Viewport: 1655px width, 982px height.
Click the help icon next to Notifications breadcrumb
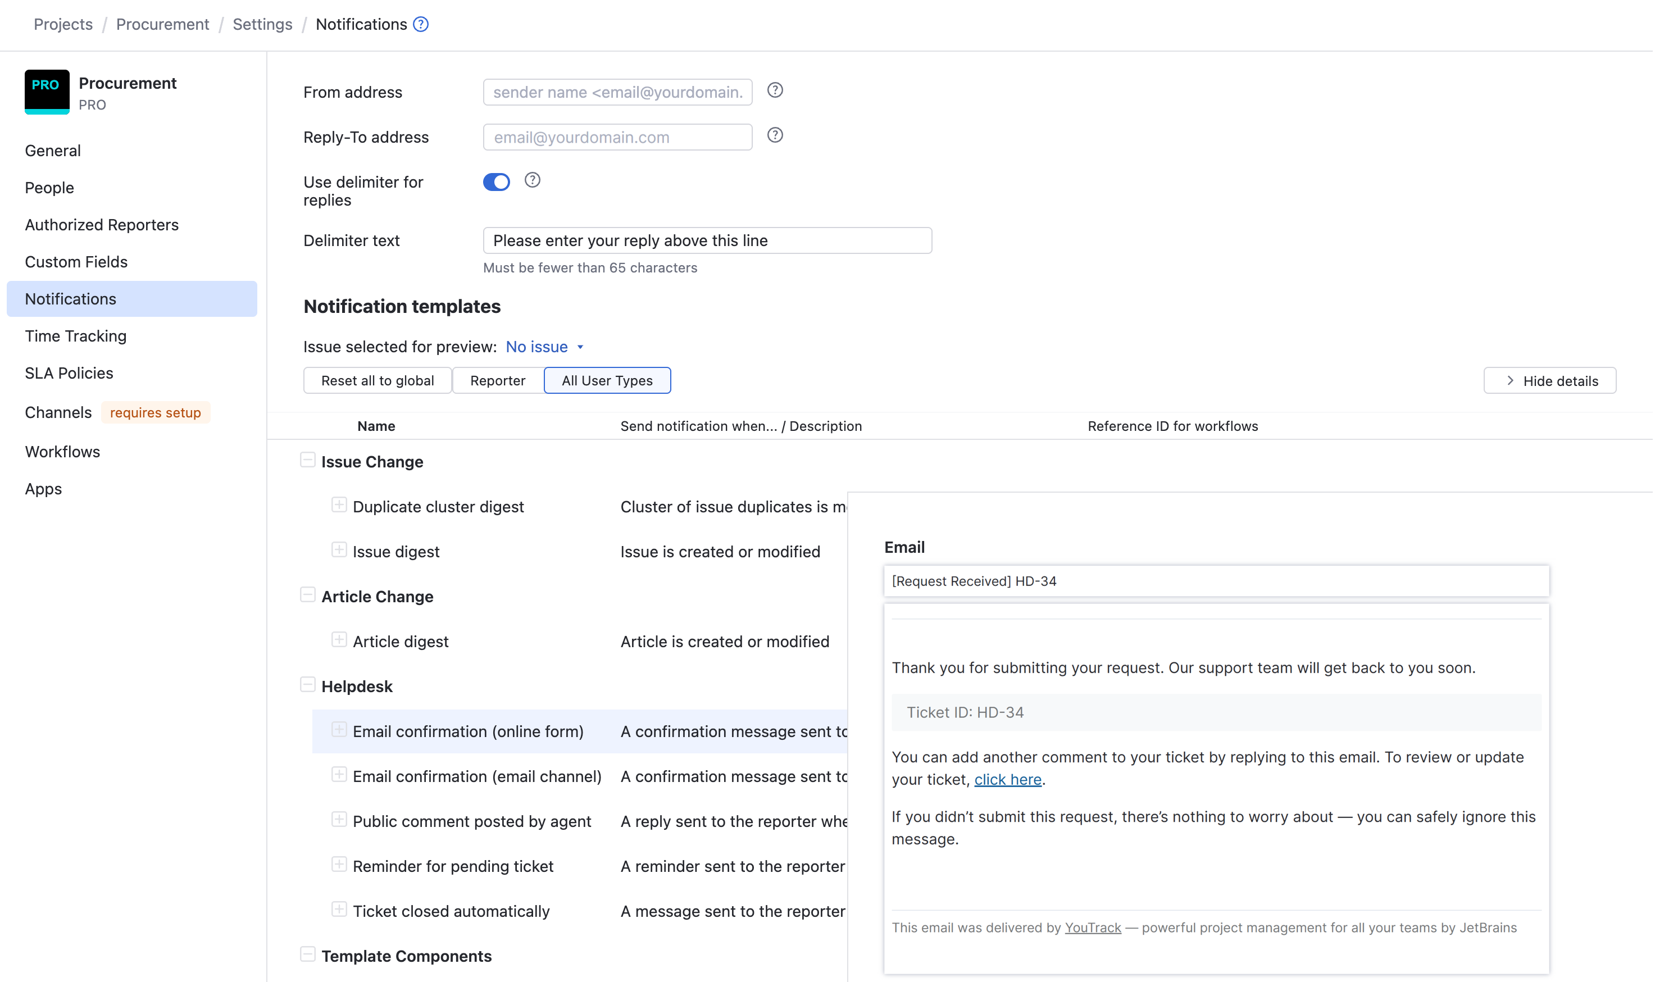[421, 25]
